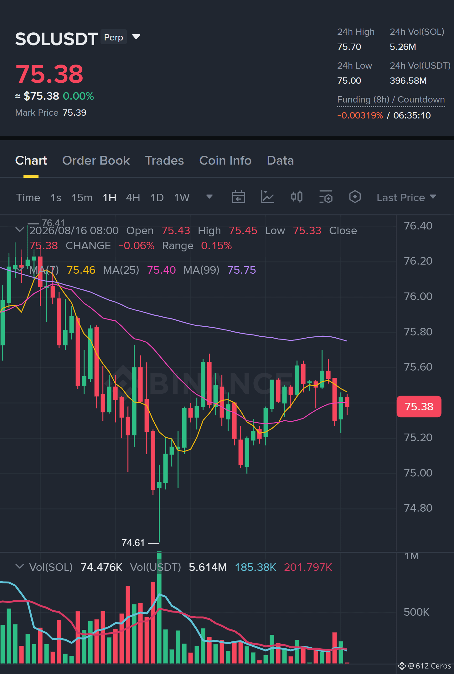
Task: Select the 1D chart interval
Action: [x=157, y=197]
